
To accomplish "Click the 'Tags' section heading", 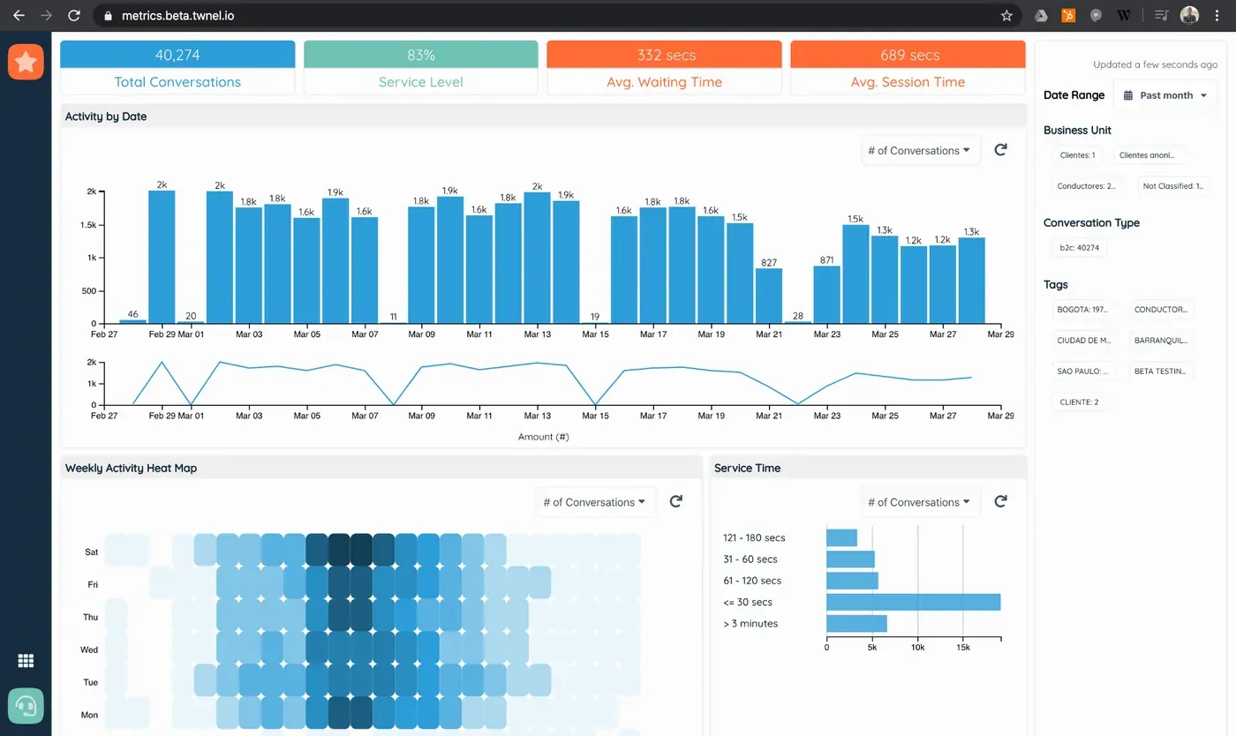I will point(1056,285).
